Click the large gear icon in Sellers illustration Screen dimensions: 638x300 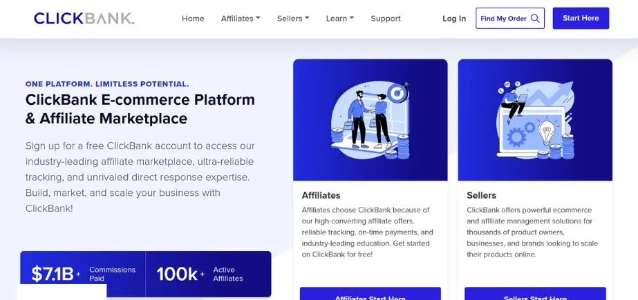pyautogui.click(x=516, y=137)
